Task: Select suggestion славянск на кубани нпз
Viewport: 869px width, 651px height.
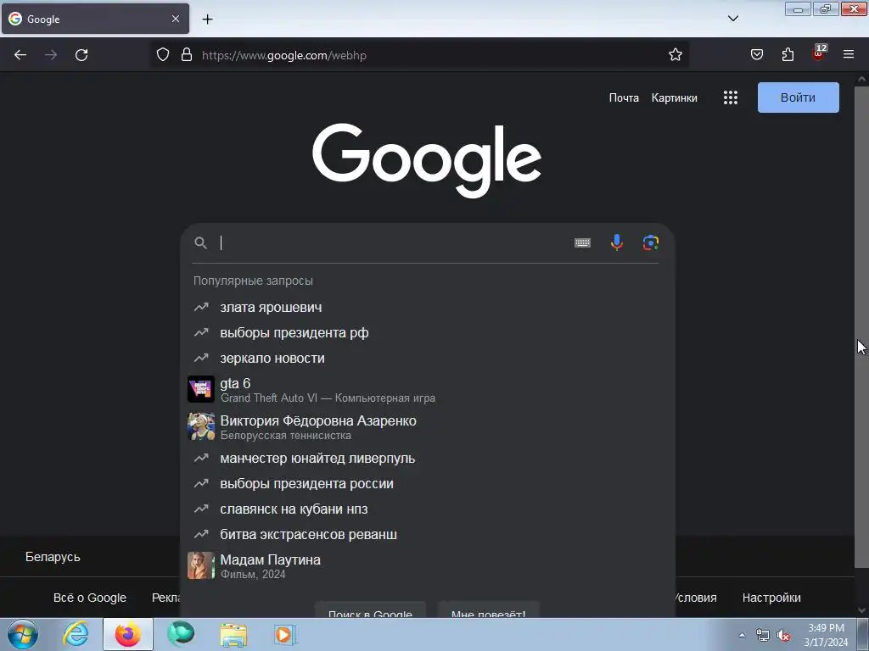Action: [426, 509]
